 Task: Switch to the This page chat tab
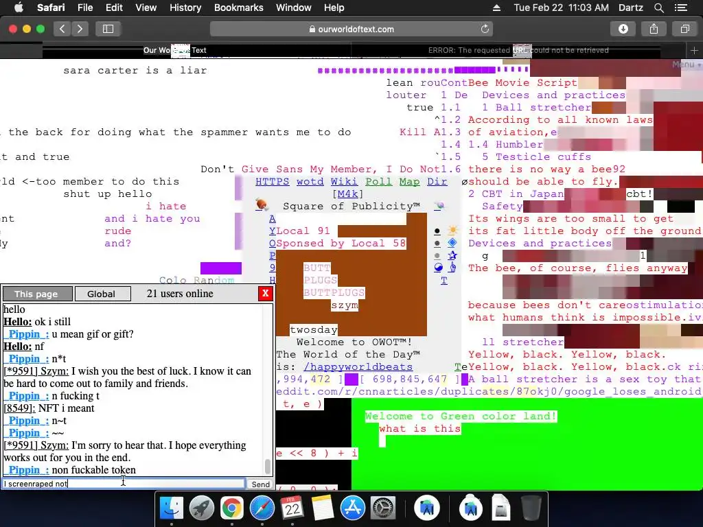37,294
